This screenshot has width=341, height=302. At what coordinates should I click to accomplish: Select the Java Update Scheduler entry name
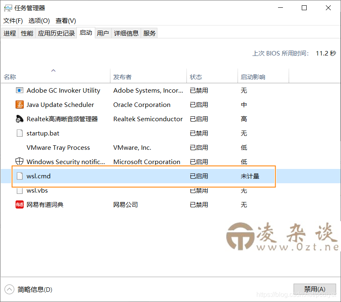[60, 104]
